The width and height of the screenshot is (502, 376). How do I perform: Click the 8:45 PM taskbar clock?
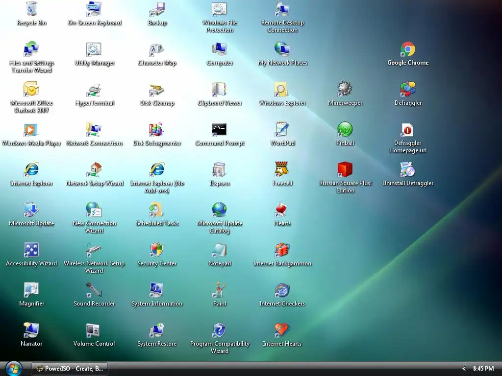(483, 369)
